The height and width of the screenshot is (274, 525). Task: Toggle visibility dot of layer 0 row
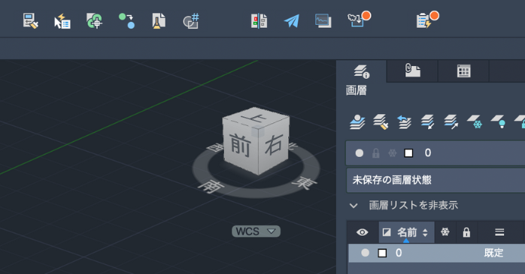[366, 253]
